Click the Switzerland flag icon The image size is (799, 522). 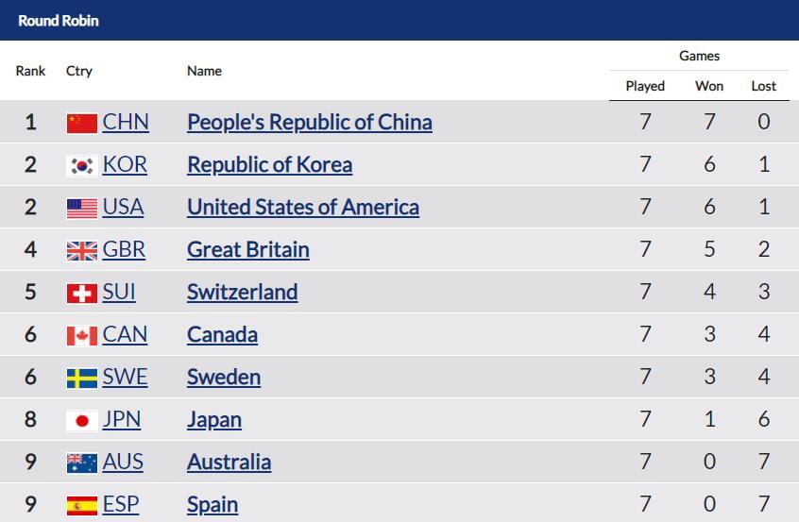point(81,294)
